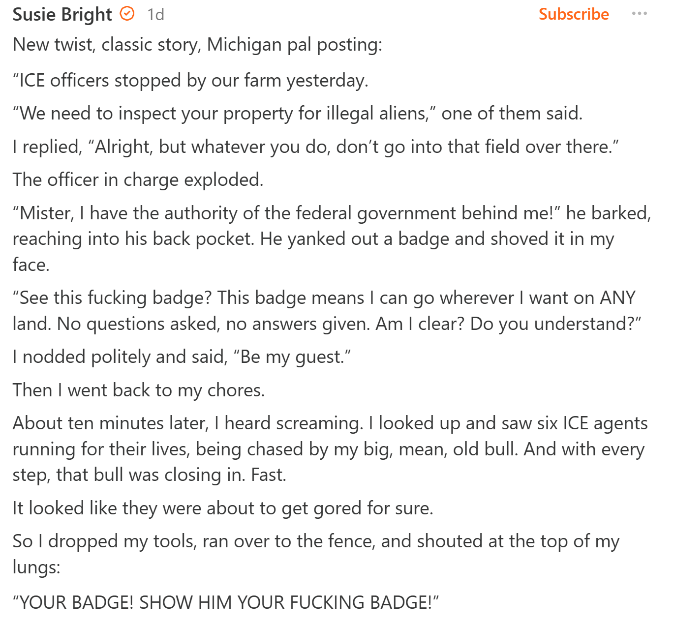Click "The officer in charge exploded" line
Viewport: 674px width, 625px height.
[138, 180]
